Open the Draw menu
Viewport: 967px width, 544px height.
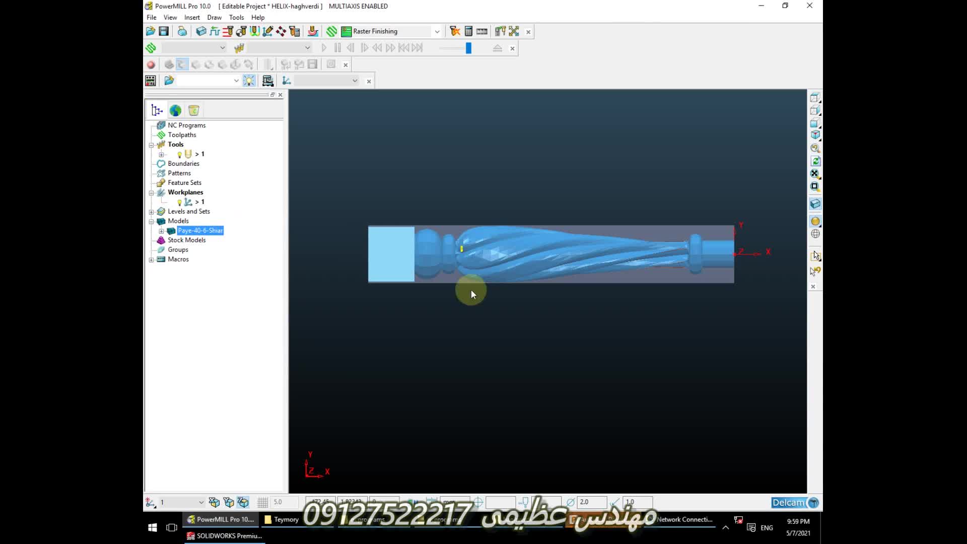[x=214, y=17]
